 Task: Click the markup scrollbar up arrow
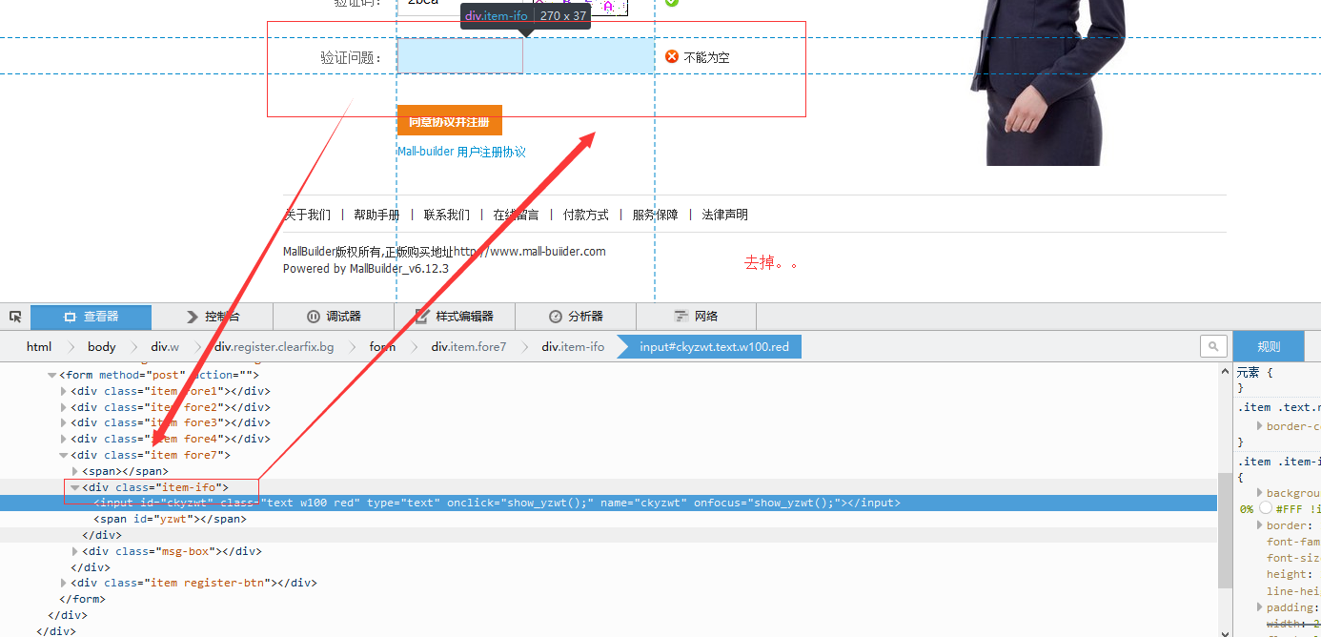pyautogui.click(x=1225, y=369)
